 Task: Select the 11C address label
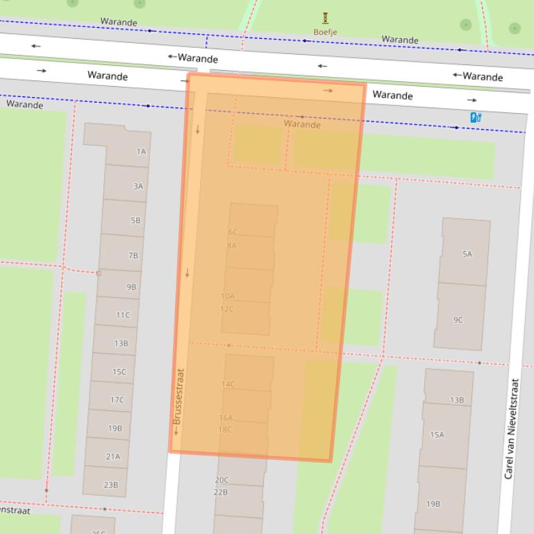(123, 315)
